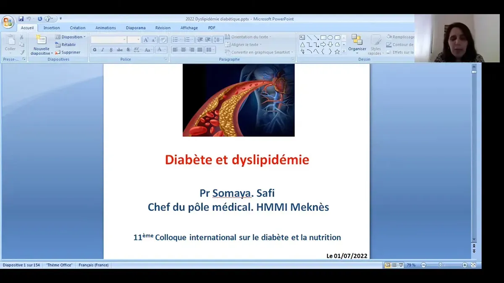The height and width of the screenshot is (283, 504).
Task: Delete slide with Supprimer
Action: click(x=68, y=52)
